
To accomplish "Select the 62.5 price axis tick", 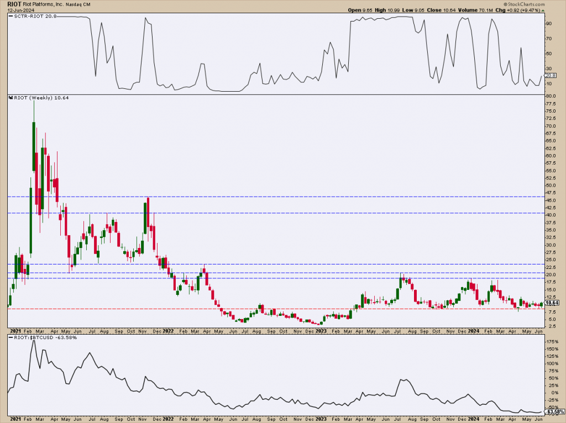I will [550, 149].
